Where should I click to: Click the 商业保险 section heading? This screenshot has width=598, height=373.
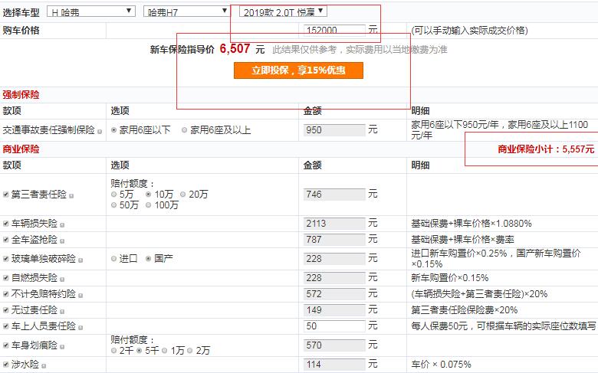click(21, 149)
